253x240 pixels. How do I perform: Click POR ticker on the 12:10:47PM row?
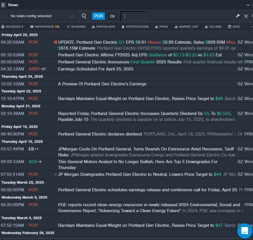pos(33,99)
